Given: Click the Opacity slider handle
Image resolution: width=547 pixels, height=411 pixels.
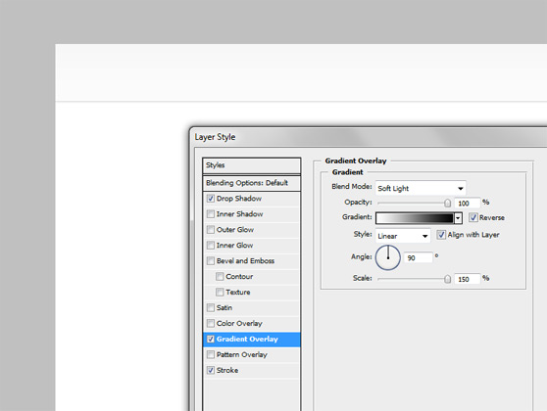Looking at the screenshot, I should [x=448, y=203].
